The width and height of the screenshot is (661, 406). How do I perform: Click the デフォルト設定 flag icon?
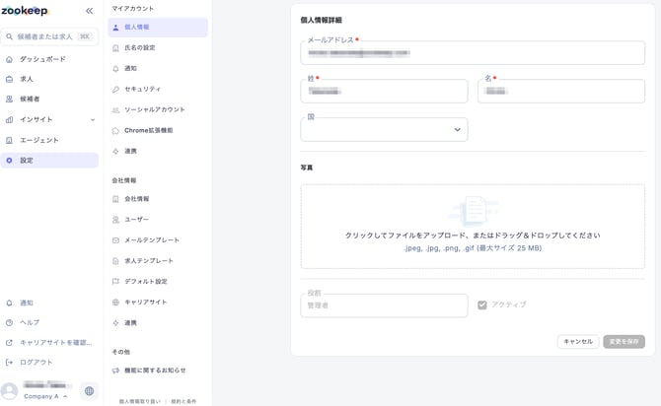pos(116,281)
